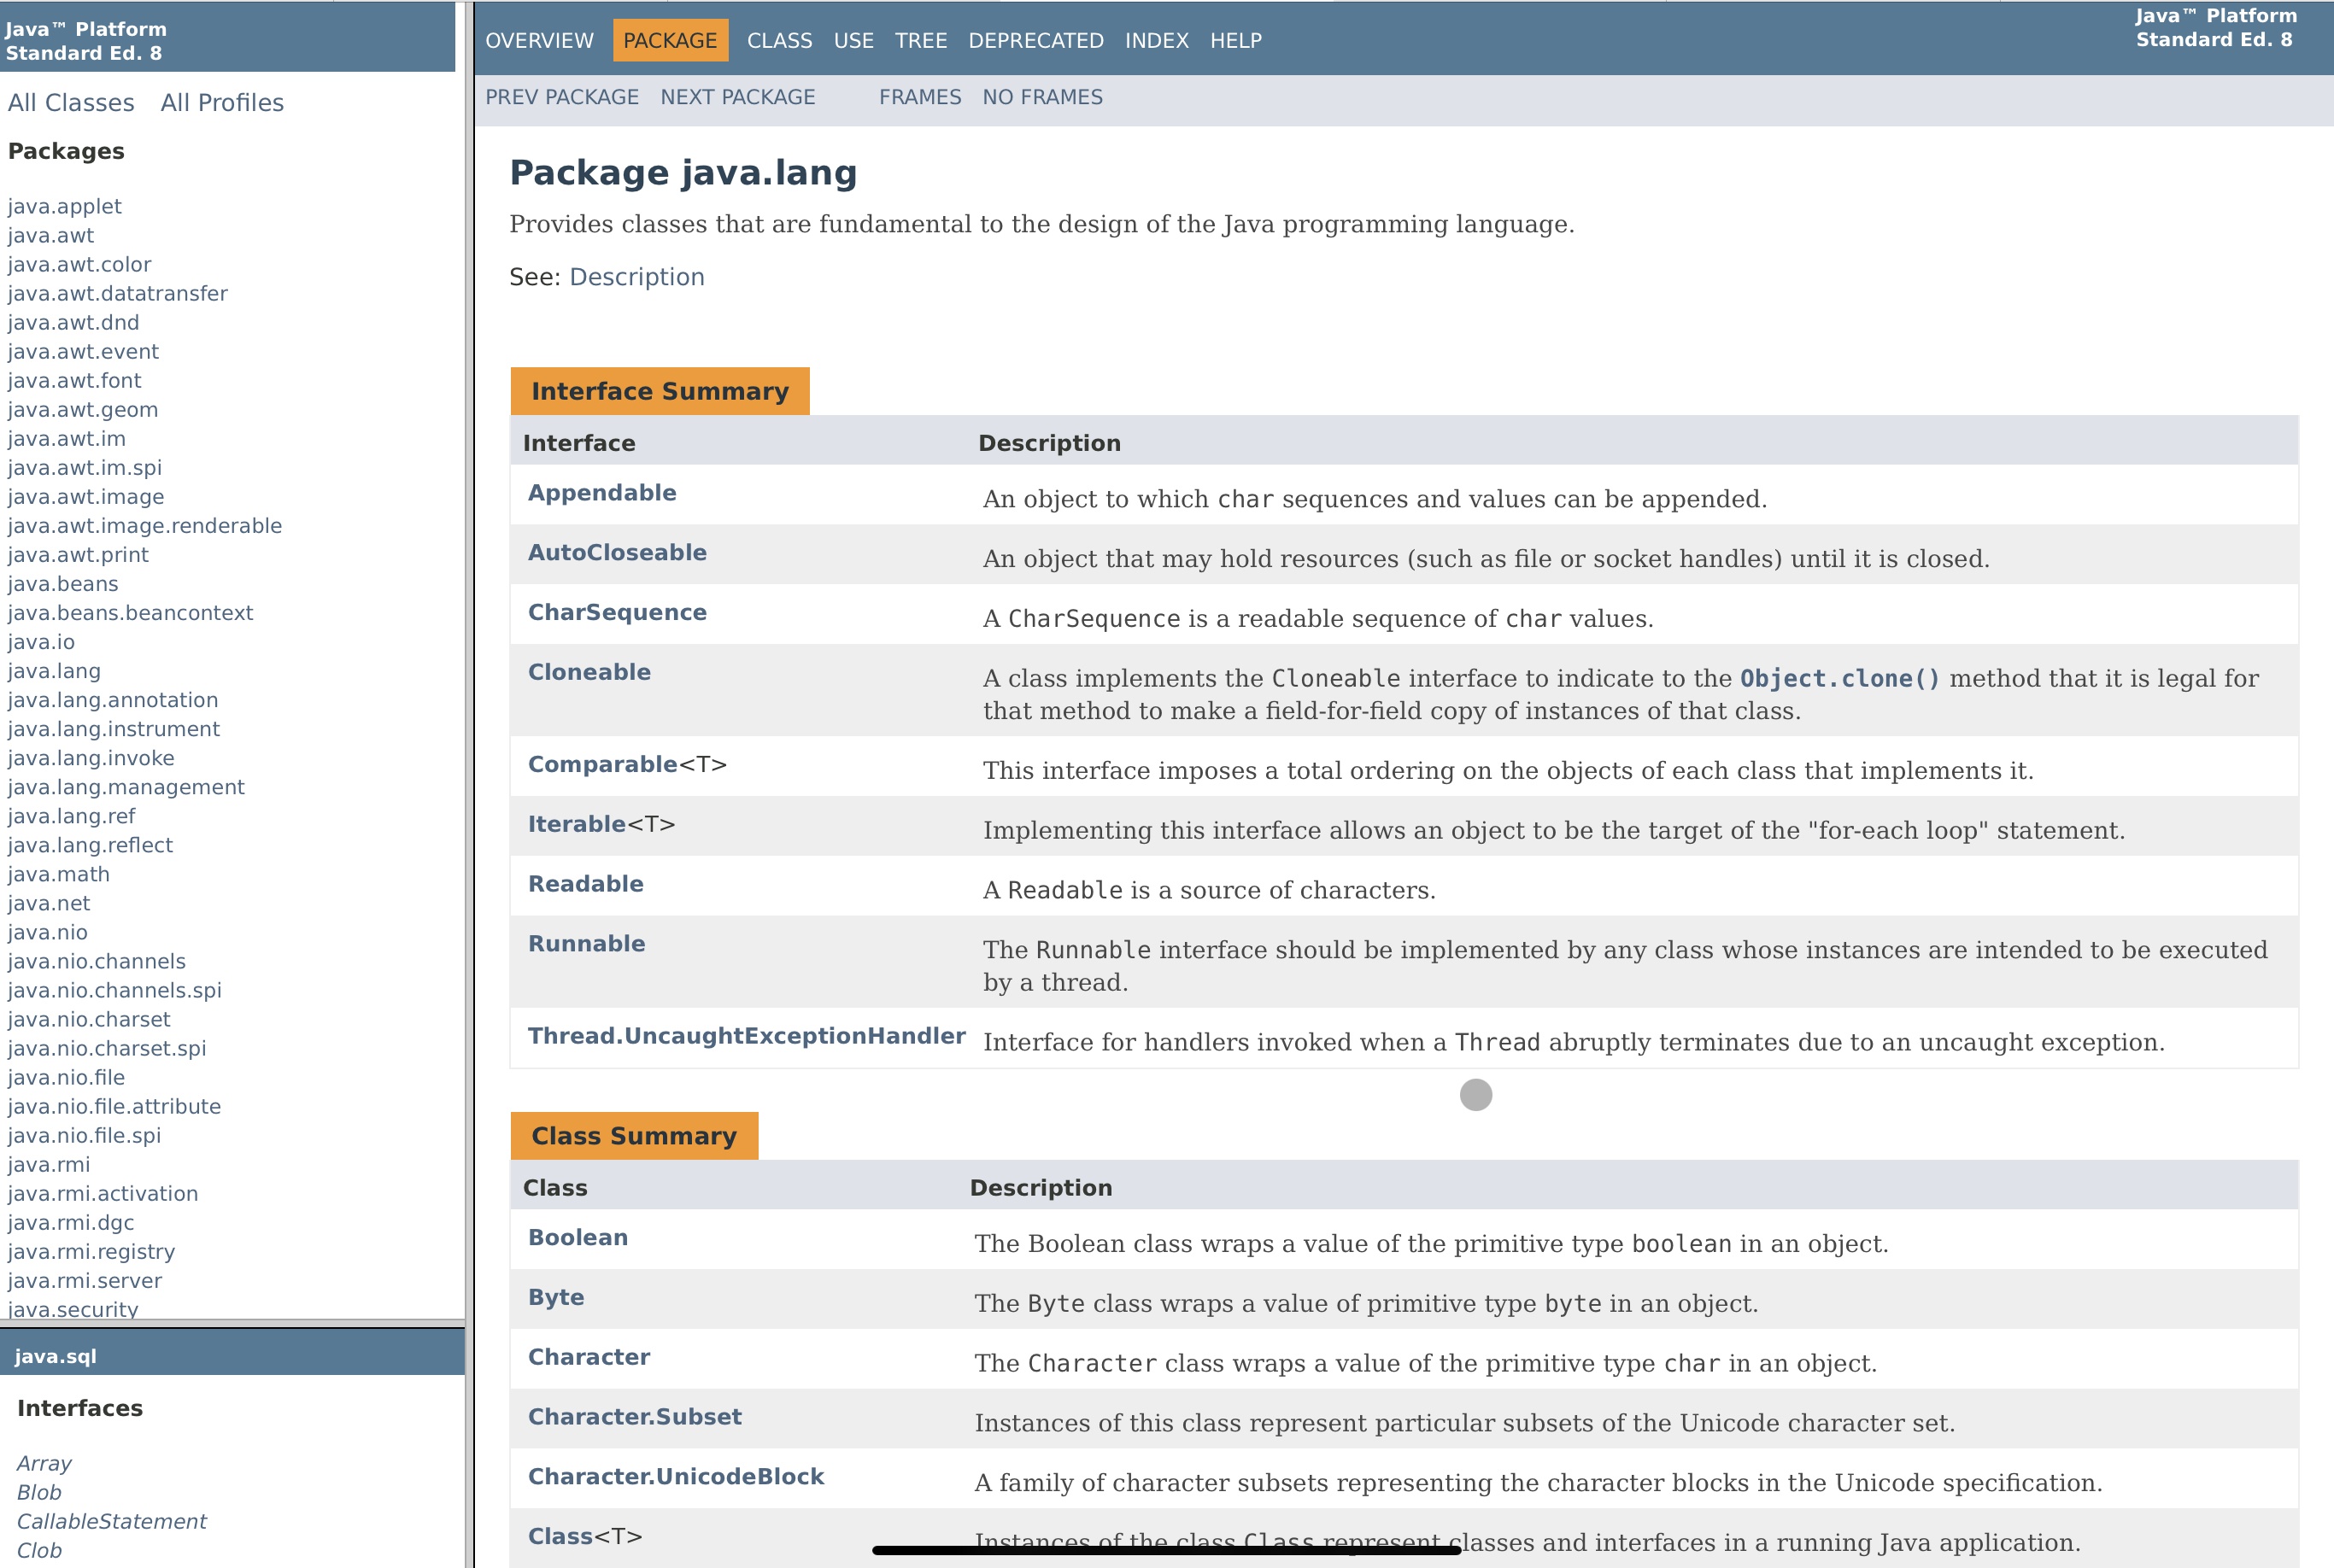Screen dimensions: 2334x1568
Task: Open the INDEX navigation tab
Action: pos(1157,41)
